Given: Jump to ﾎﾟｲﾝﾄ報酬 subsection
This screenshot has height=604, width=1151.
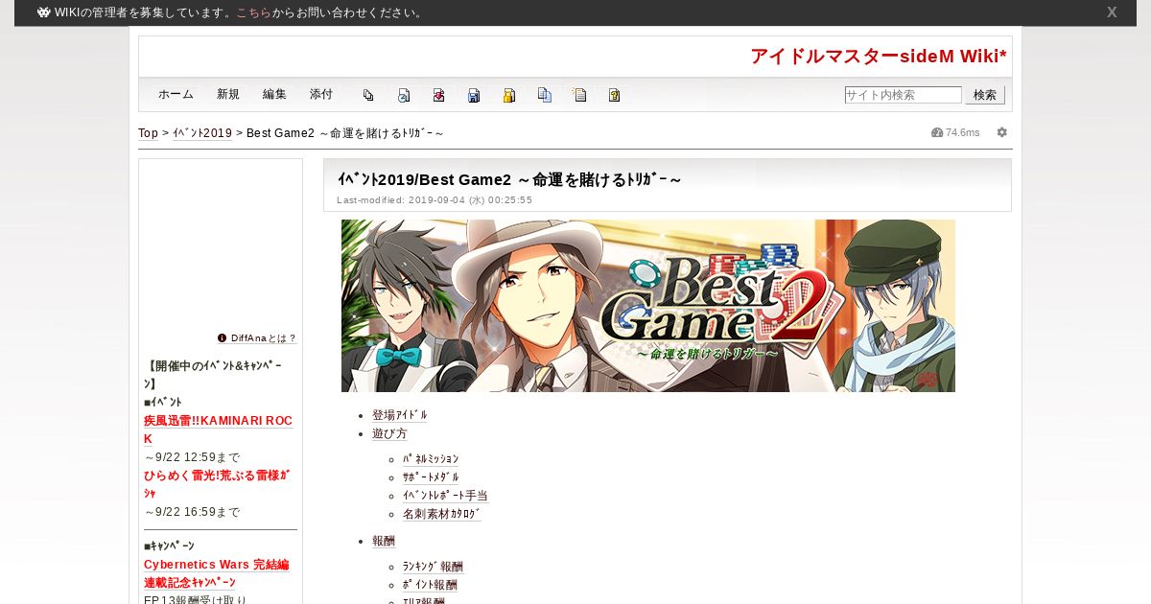Looking at the screenshot, I should coord(430,585).
